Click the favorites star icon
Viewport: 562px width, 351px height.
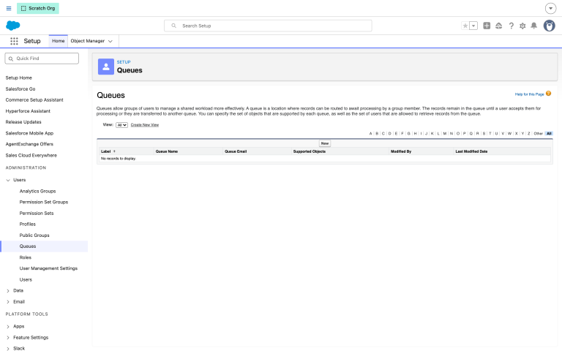pyautogui.click(x=465, y=26)
